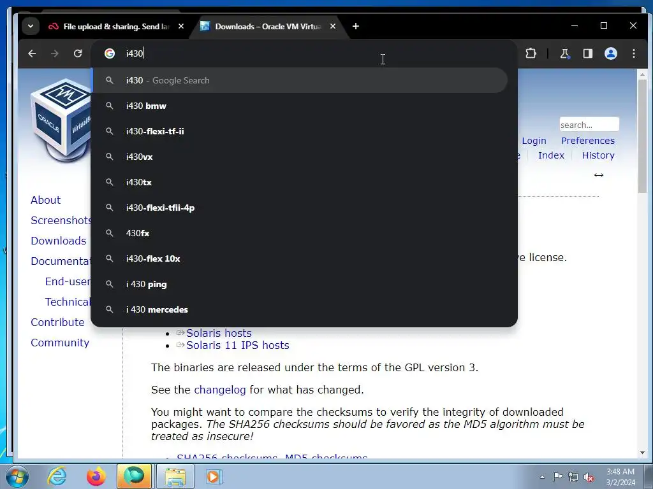Open the tab search chevron

[x=31, y=26]
